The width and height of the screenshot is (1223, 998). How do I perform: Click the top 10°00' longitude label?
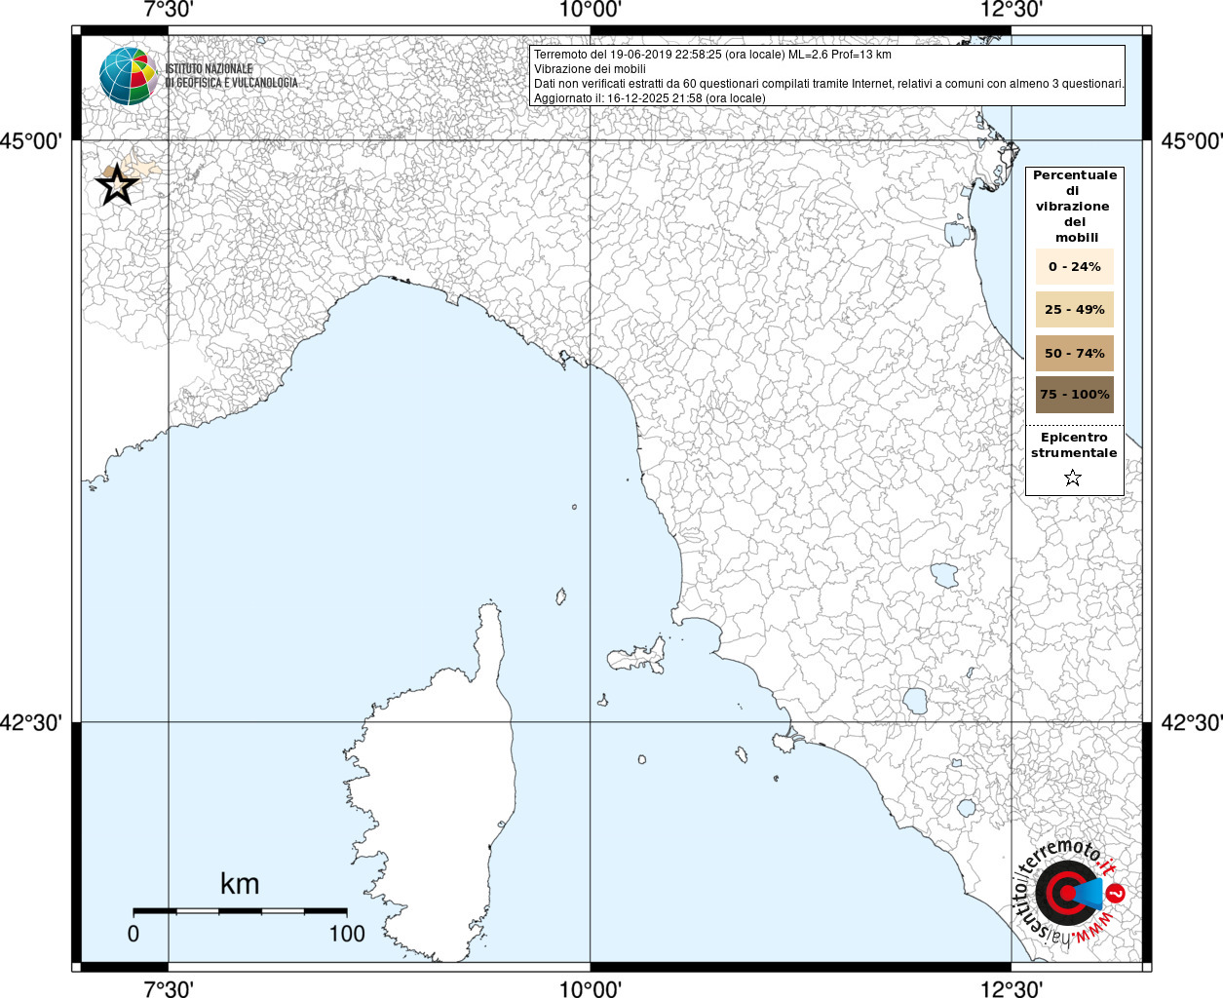[x=590, y=10]
